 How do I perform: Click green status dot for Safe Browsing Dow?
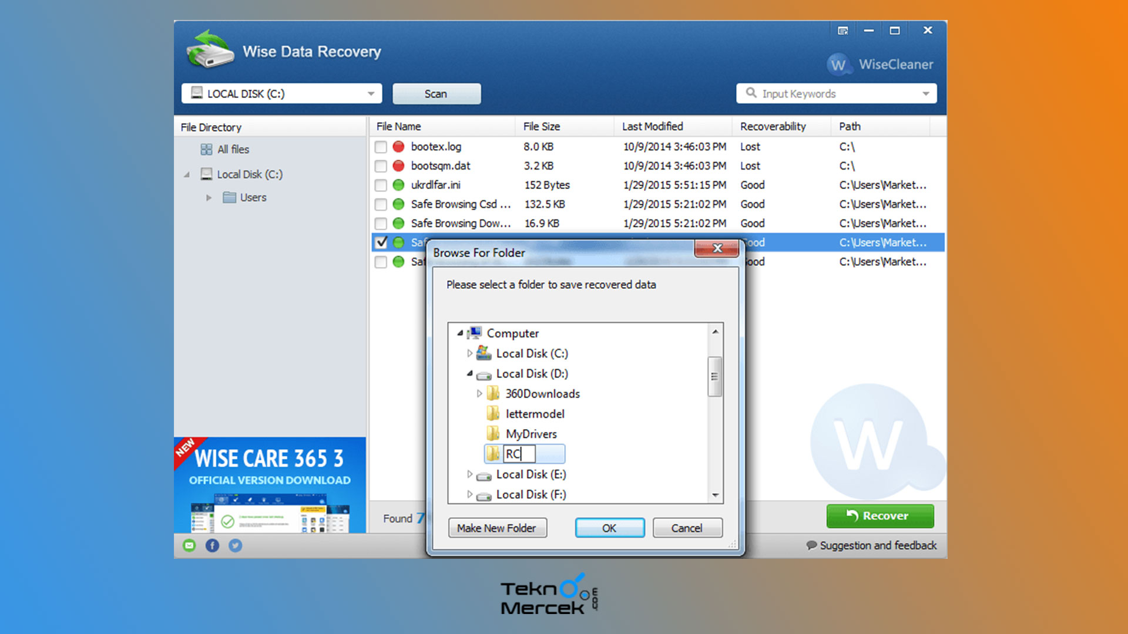[x=398, y=223]
